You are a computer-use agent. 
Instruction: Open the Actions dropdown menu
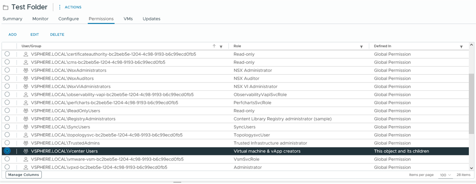pos(73,7)
